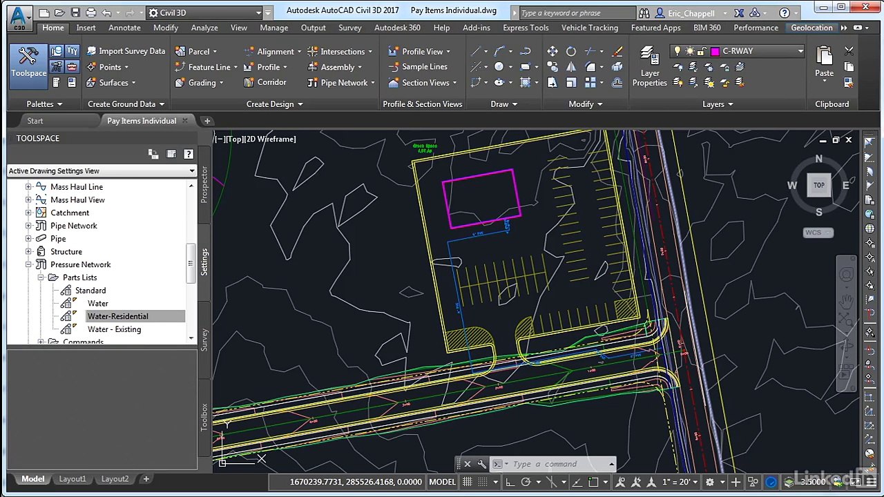Viewport: 884px width, 497px height.
Task: Click the AutoCAD Civil 3D application menu button
Action: click(x=20, y=17)
